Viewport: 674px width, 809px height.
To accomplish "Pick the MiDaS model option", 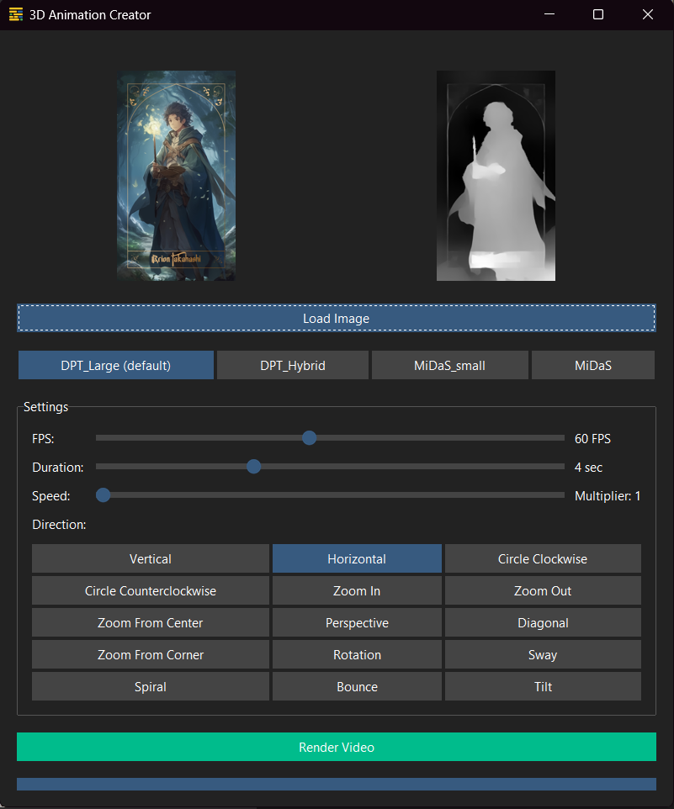I will (593, 366).
